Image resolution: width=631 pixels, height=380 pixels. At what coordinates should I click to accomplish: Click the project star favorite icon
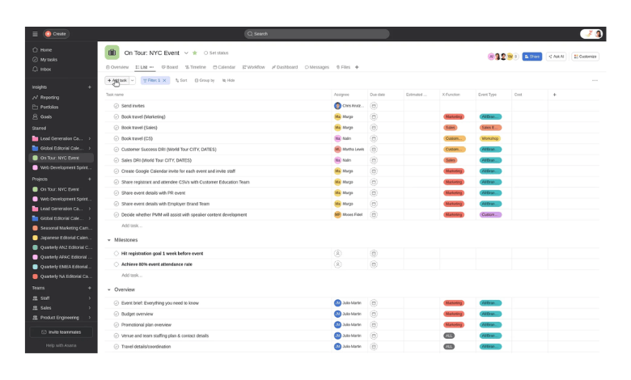(x=195, y=53)
